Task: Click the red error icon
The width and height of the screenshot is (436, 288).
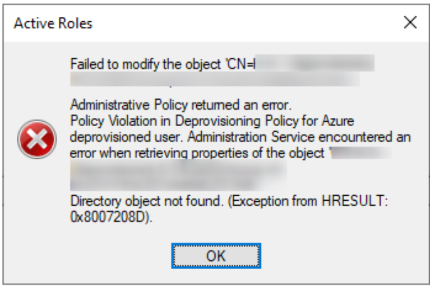Action: 36,139
